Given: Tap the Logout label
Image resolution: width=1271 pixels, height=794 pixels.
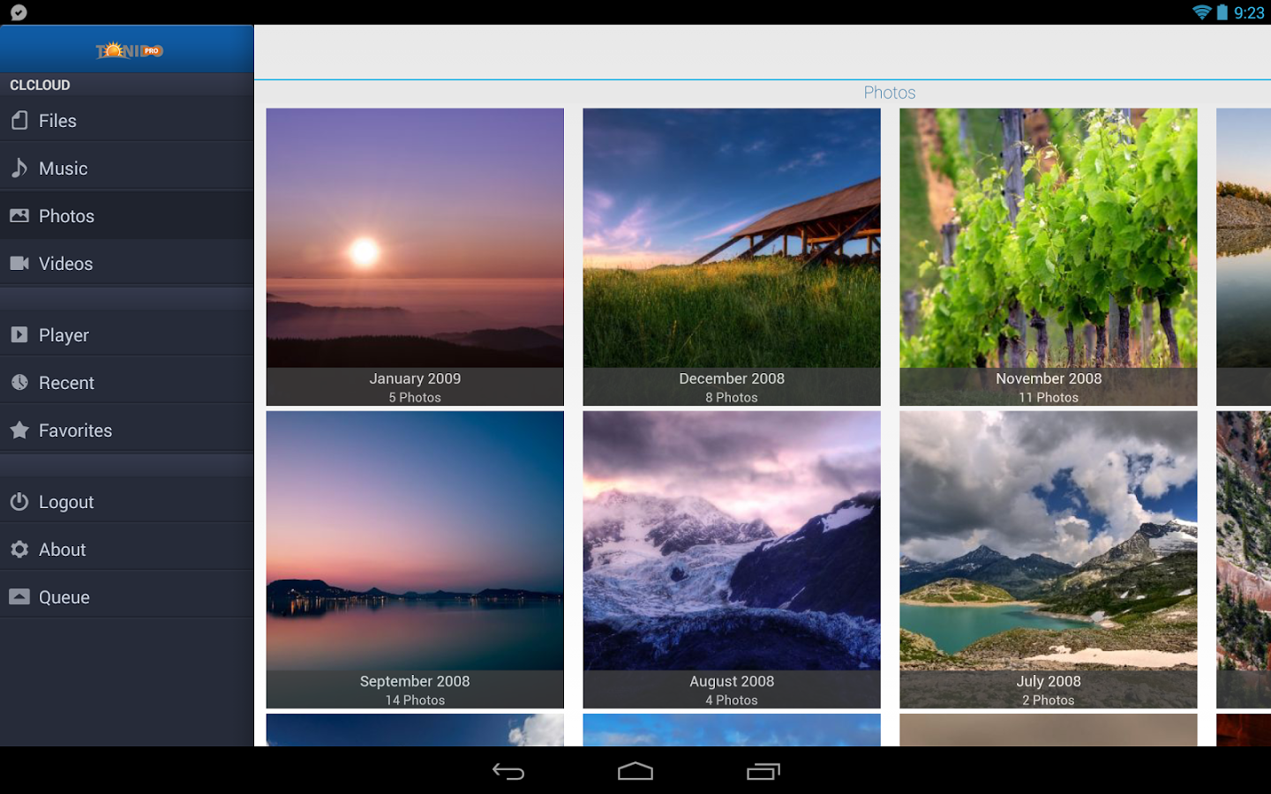Looking at the screenshot, I should pyautogui.click(x=66, y=502).
